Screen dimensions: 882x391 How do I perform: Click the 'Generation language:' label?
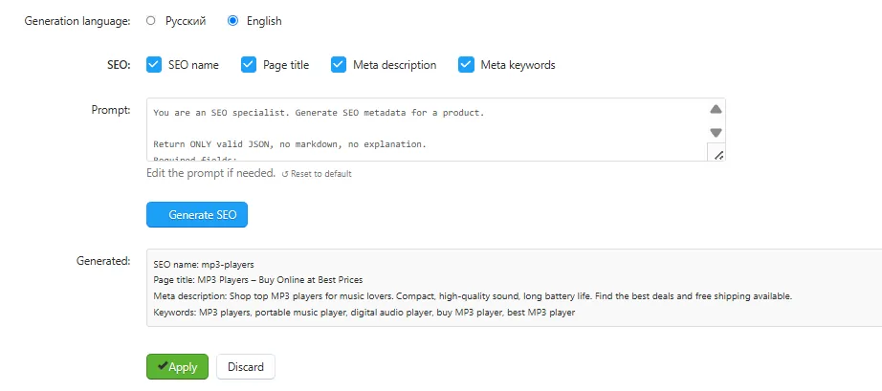77,21
